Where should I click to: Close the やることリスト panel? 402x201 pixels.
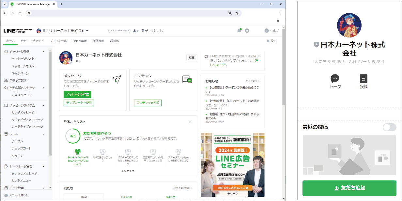(x=190, y=122)
